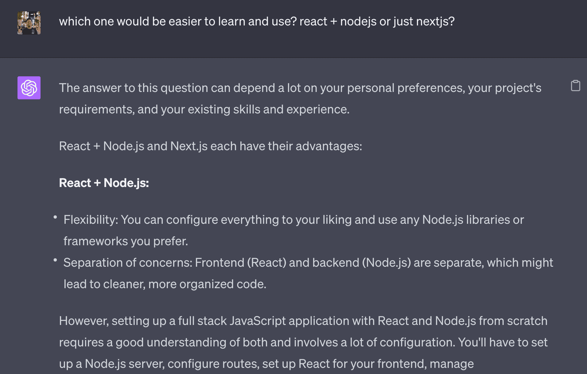Click the line starting "However, setting up a full stack"
The width and height of the screenshot is (587, 374).
(x=303, y=321)
